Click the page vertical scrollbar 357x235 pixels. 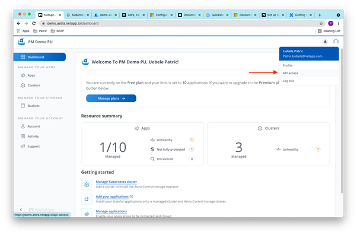[342, 121]
